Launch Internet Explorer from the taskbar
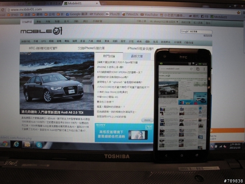Screen dimensions: 245x184 point(16,144)
